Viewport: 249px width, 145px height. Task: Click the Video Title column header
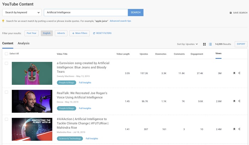[62, 54]
